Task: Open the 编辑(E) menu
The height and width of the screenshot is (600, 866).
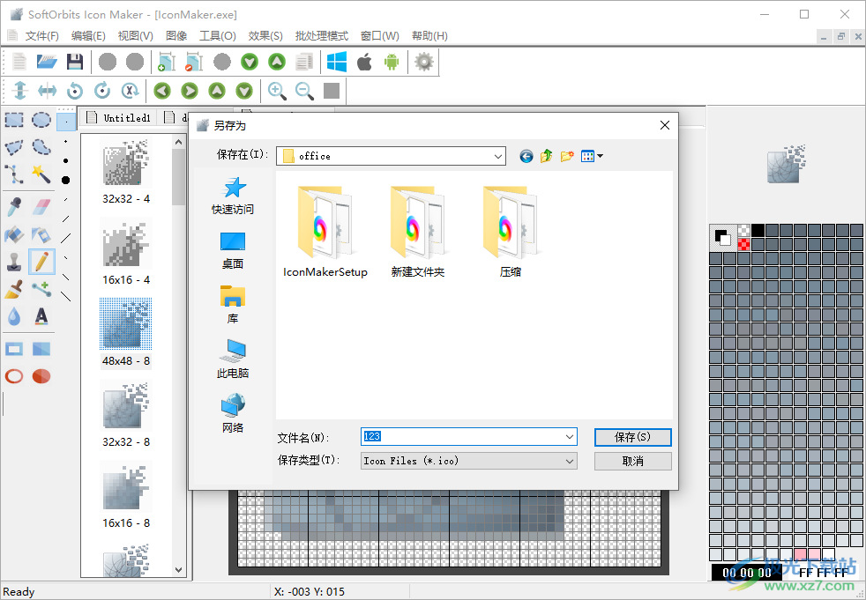Action: (x=88, y=36)
